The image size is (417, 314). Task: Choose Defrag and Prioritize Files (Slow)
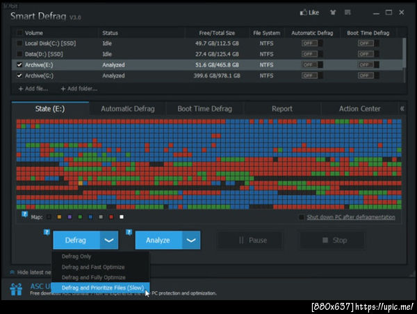pyautogui.click(x=100, y=288)
